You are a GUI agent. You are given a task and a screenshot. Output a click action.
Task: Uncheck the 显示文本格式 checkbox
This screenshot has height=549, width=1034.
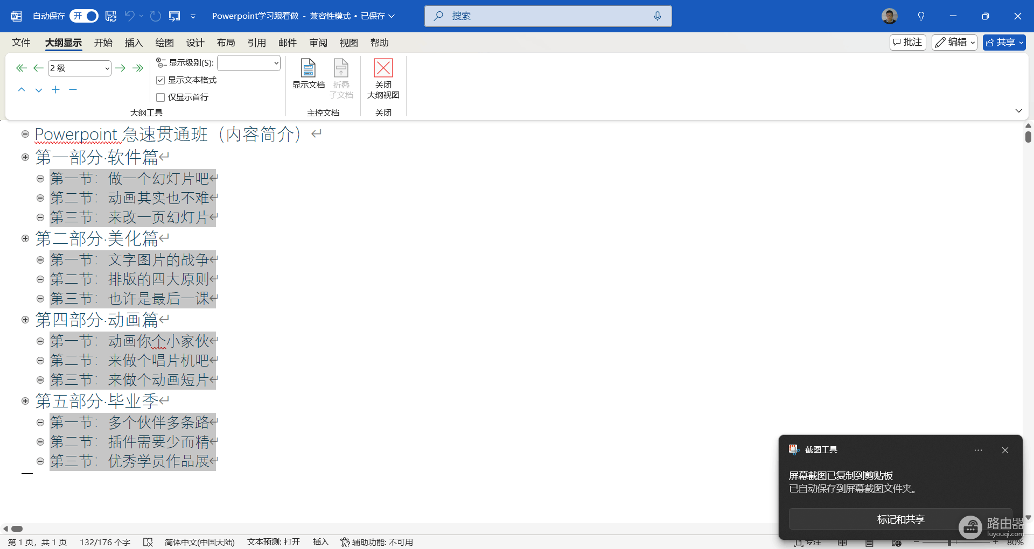point(160,80)
